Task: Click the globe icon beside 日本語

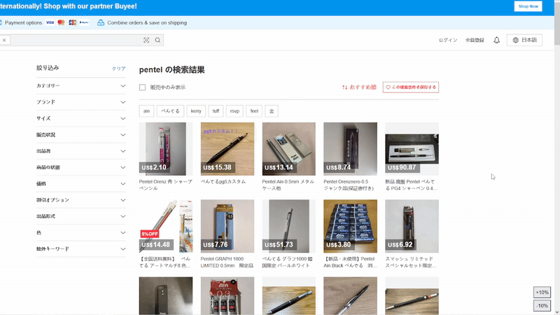Action: click(515, 40)
